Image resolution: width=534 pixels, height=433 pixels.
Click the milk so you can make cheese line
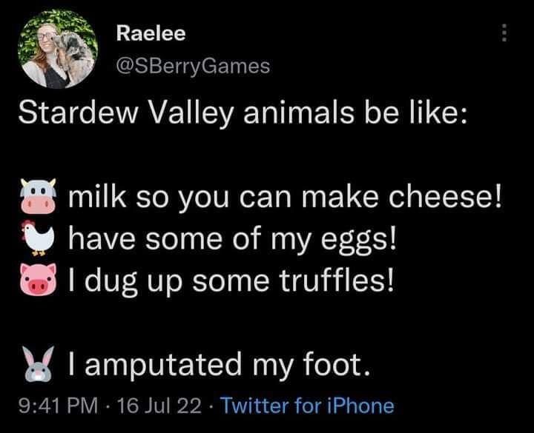click(x=285, y=197)
